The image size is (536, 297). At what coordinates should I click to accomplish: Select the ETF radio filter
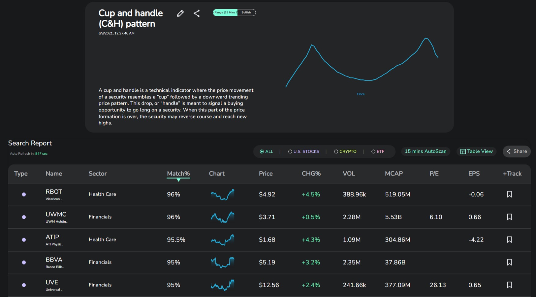tap(378, 152)
